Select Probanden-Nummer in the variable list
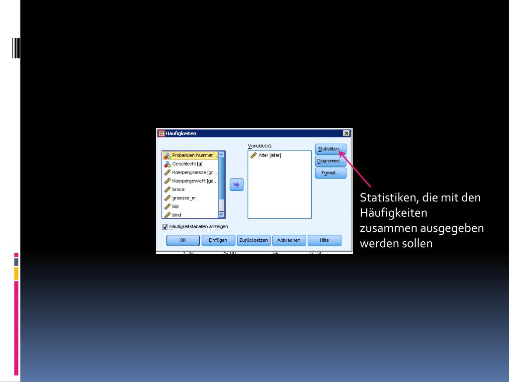Viewport: 509px width, 382px height. [190, 156]
